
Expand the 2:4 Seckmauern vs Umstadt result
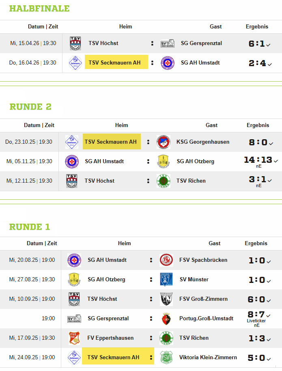270,64
